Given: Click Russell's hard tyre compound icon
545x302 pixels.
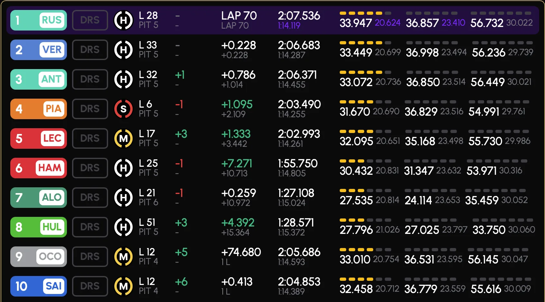Looking at the screenshot, I should point(124,20).
